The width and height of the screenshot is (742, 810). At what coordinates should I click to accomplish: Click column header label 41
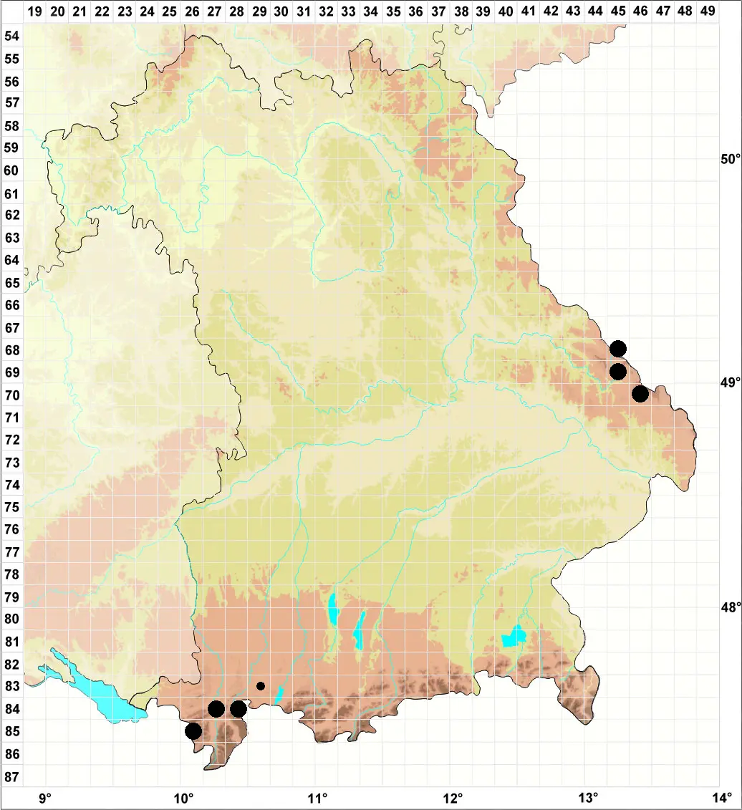[x=528, y=11]
